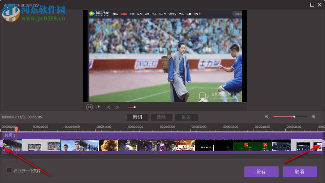The image size is (325, 183).
Task: Click the zoom out magnifier icon
Action: (267, 117)
